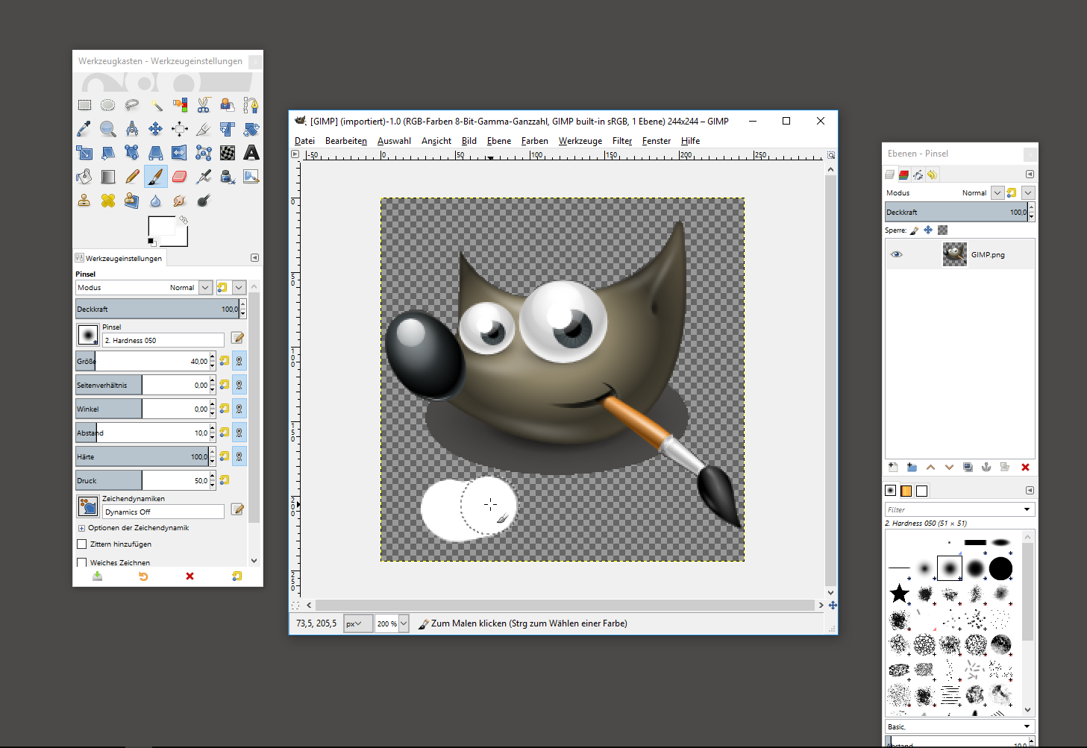The width and height of the screenshot is (1087, 748).
Task: Open the Ebene menu
Action: pos(499,141)
